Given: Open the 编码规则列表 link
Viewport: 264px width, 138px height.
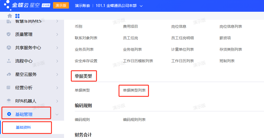Looking at the screenshot, I should tap(134, 120).
